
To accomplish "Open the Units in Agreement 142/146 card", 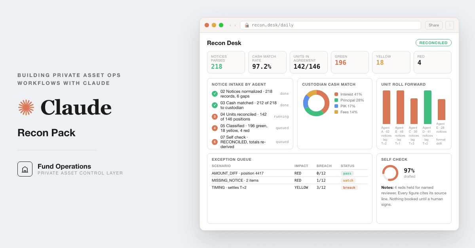I will 309,62.
